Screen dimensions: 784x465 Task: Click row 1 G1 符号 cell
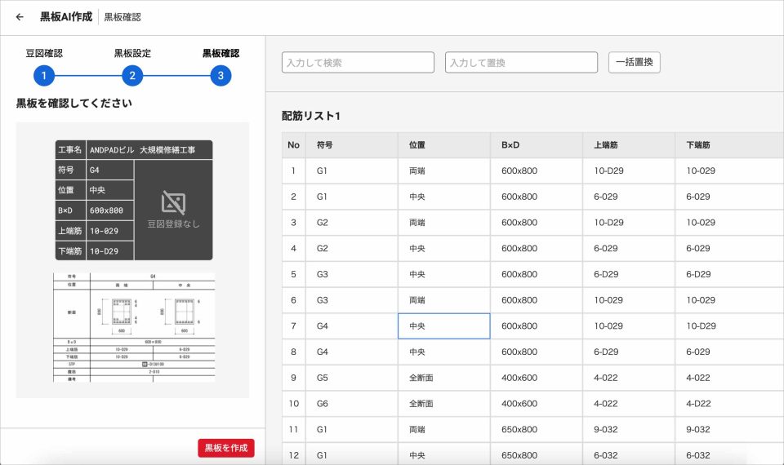click(351, 170)
